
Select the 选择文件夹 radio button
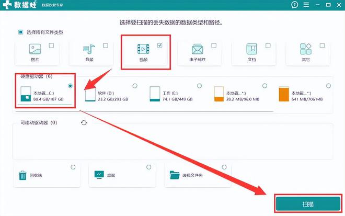(x=224, y=167)
